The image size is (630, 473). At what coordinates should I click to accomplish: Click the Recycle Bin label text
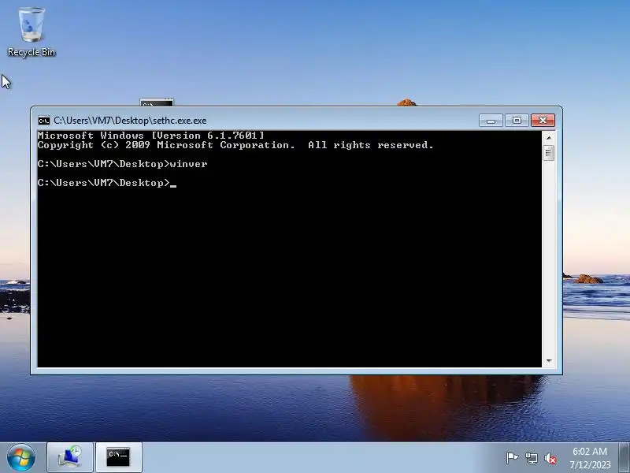[x=31, y=52]
